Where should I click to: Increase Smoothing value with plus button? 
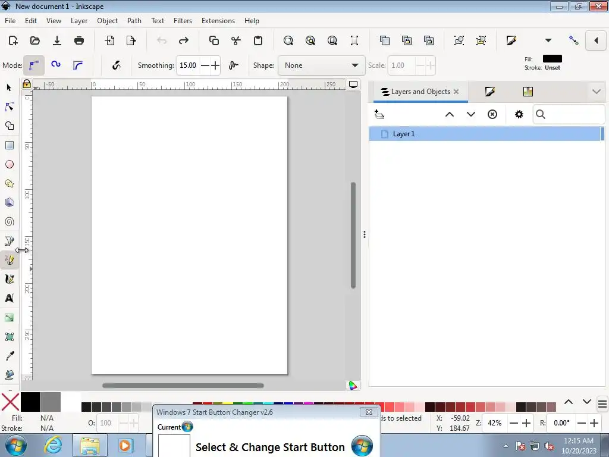215,65
